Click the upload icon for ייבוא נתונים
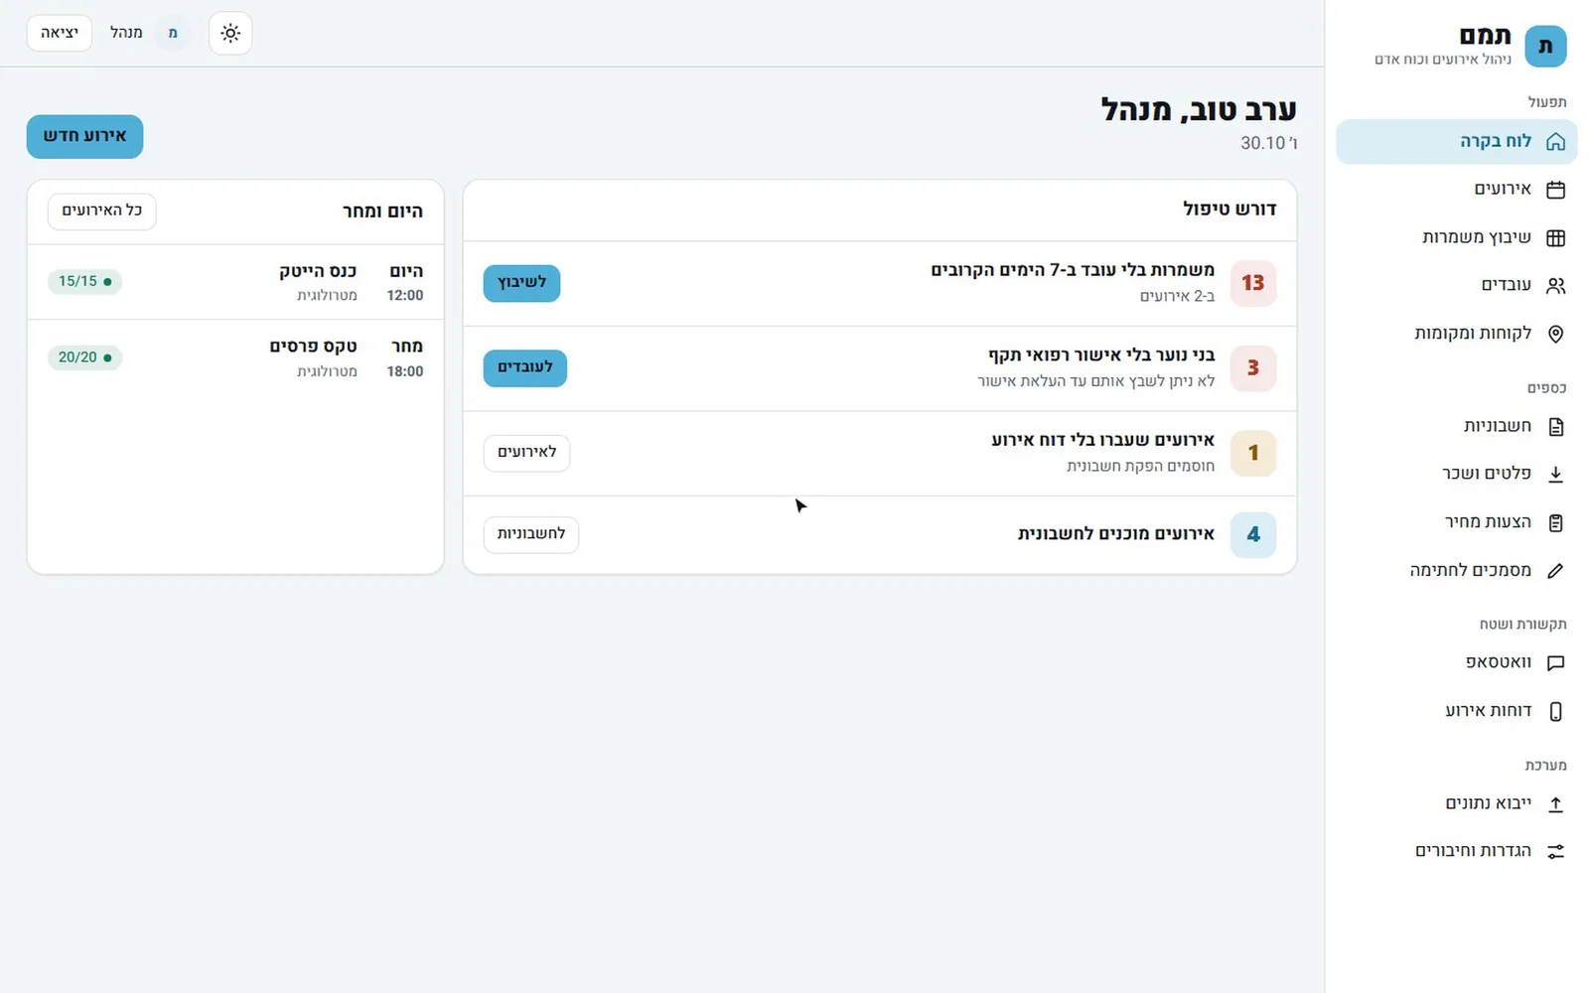This screenshot has height=993, width=1589. pyautogui.click(x=1555, y=804)
